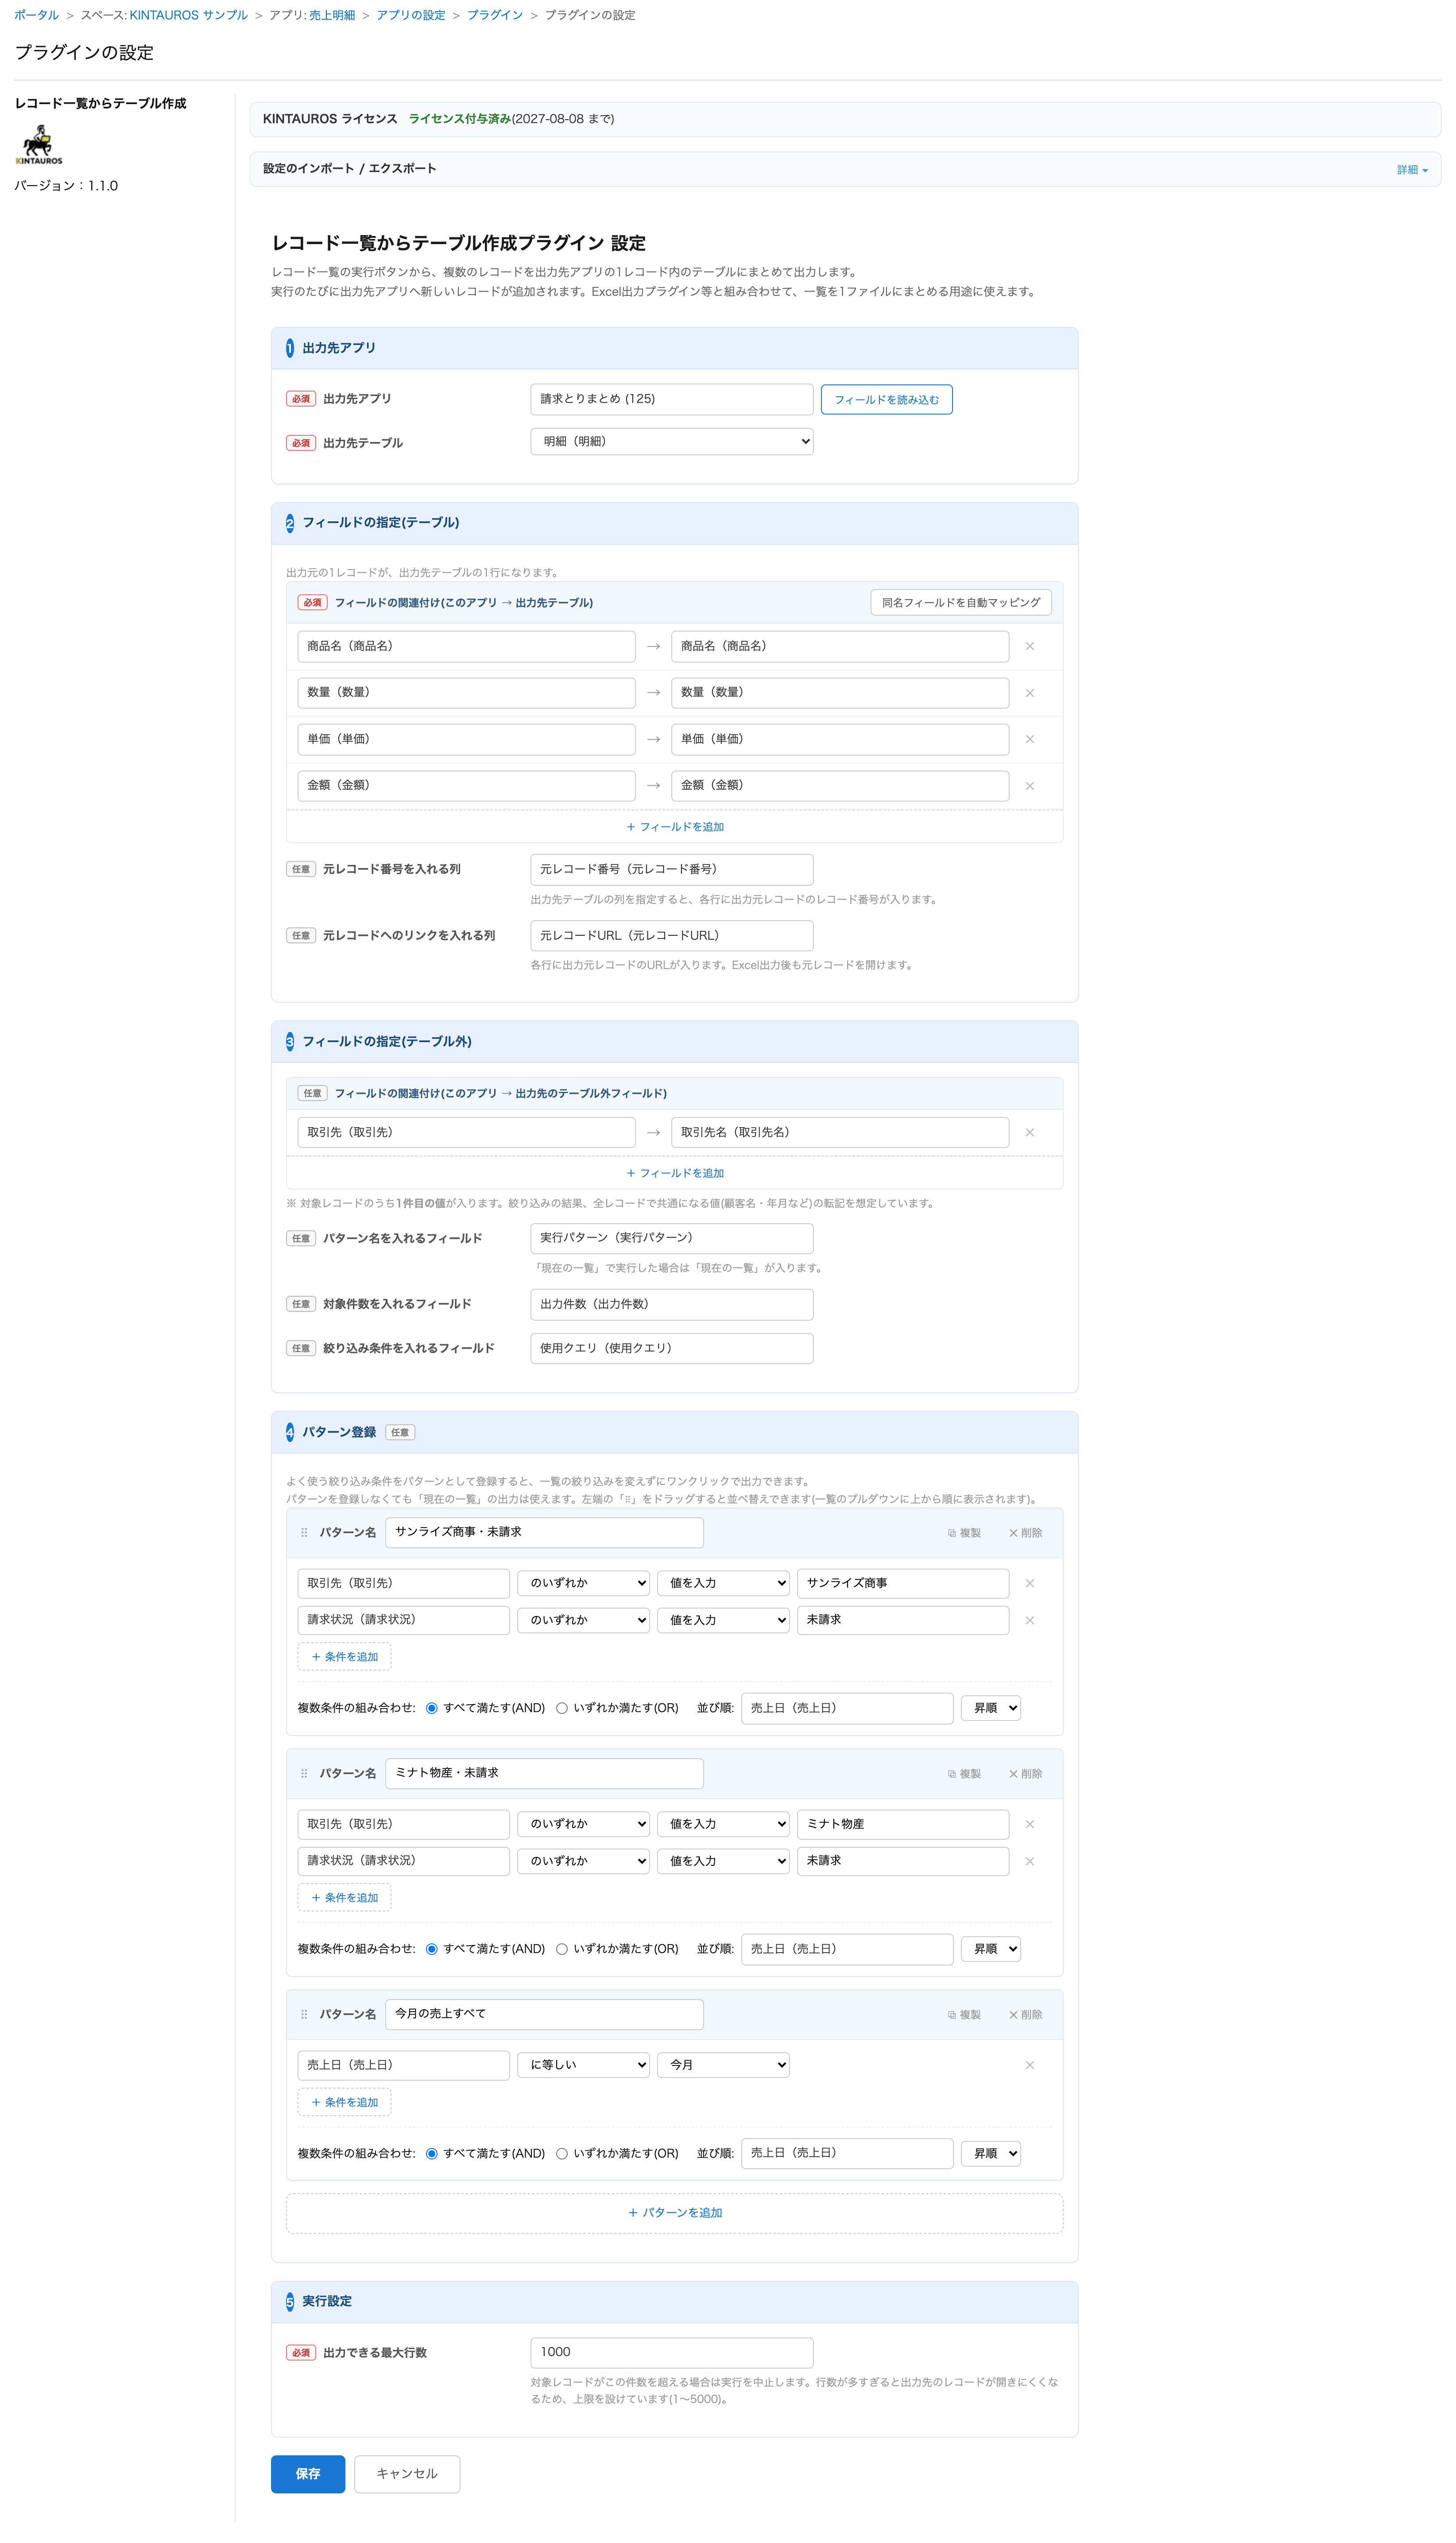Viewport: 1456px width, 2543px height.
Task: Duplicate the 今月の売上すべて pattern
Action: (x=964, y=2015)
